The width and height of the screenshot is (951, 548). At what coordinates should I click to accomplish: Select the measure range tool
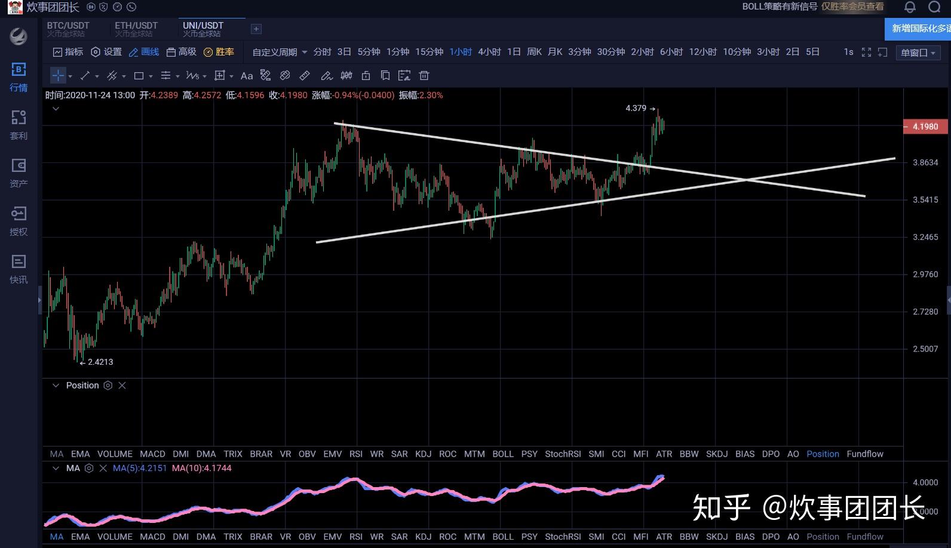[x=220, y=76]
